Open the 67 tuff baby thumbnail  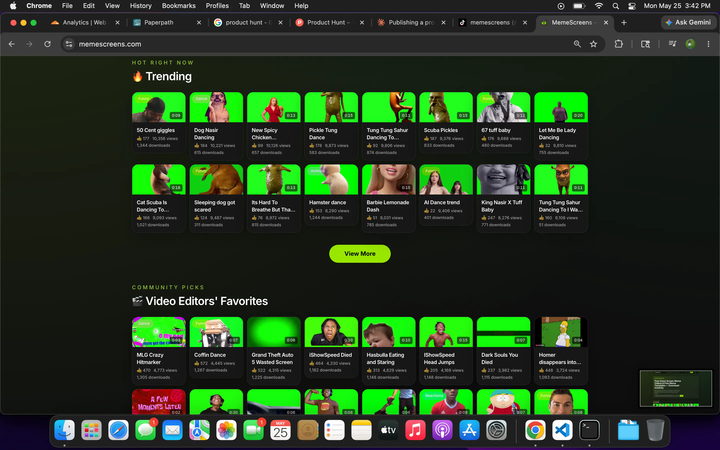point(503,107)
